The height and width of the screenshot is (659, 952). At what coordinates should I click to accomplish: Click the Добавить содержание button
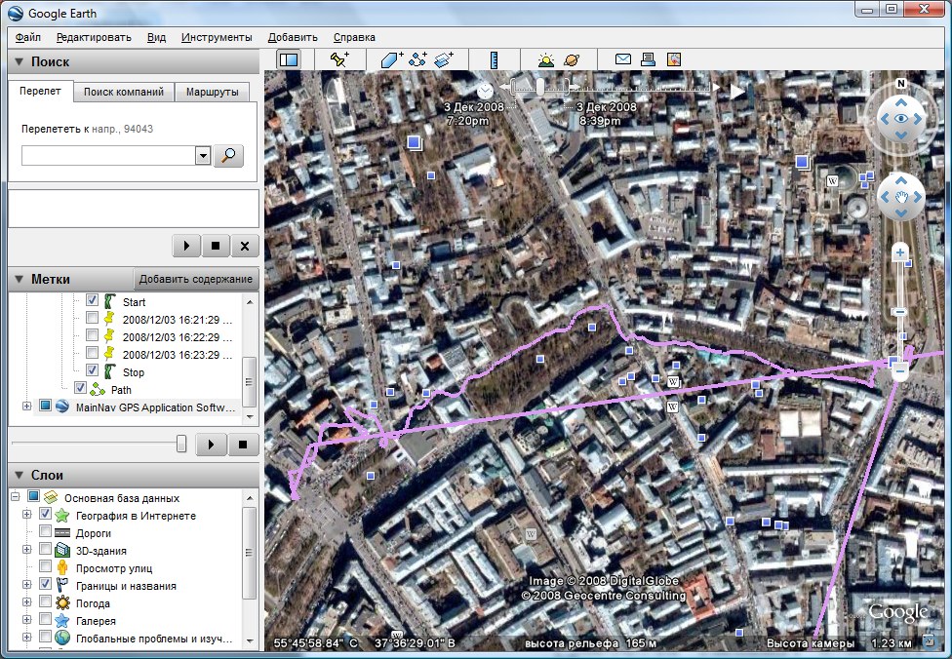195,279
